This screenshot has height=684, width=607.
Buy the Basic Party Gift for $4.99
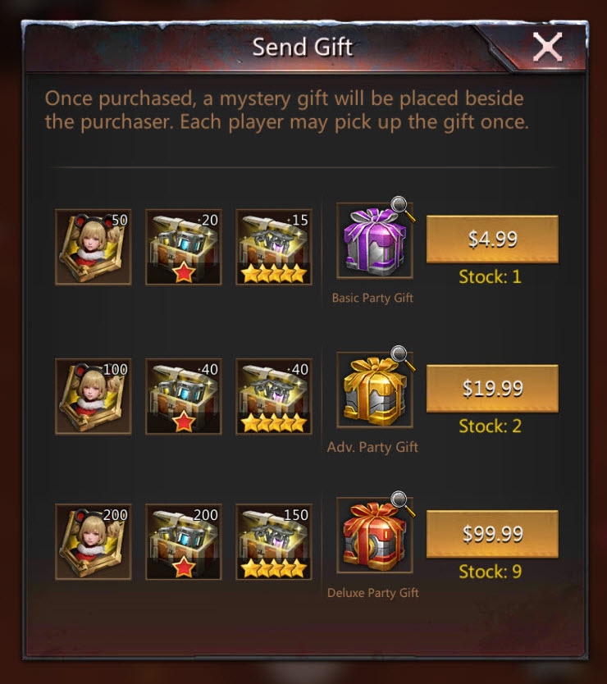[492, 239]
